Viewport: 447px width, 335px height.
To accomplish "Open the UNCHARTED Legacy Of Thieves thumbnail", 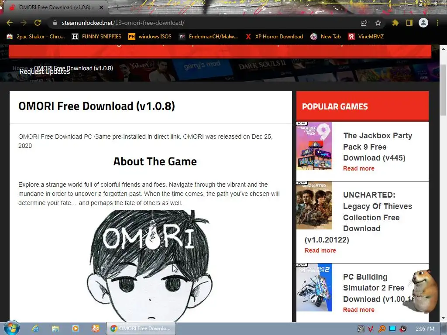I will point(314,205).
